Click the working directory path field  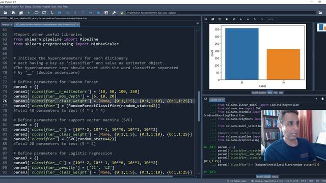(221, 13)
